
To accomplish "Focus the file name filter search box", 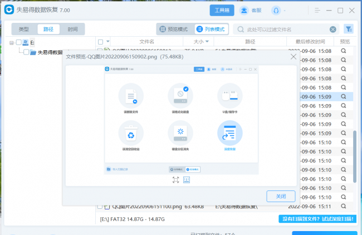I will pyautogui.click(x=286, y=30).
